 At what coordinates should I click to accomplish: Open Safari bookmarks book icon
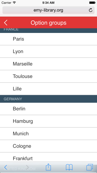[x=69, y=167]
